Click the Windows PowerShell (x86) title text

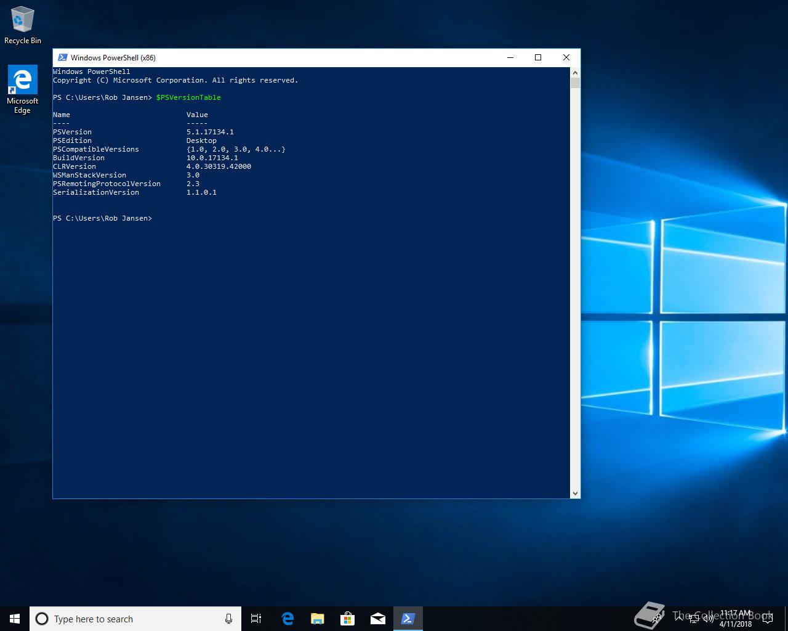113,58
